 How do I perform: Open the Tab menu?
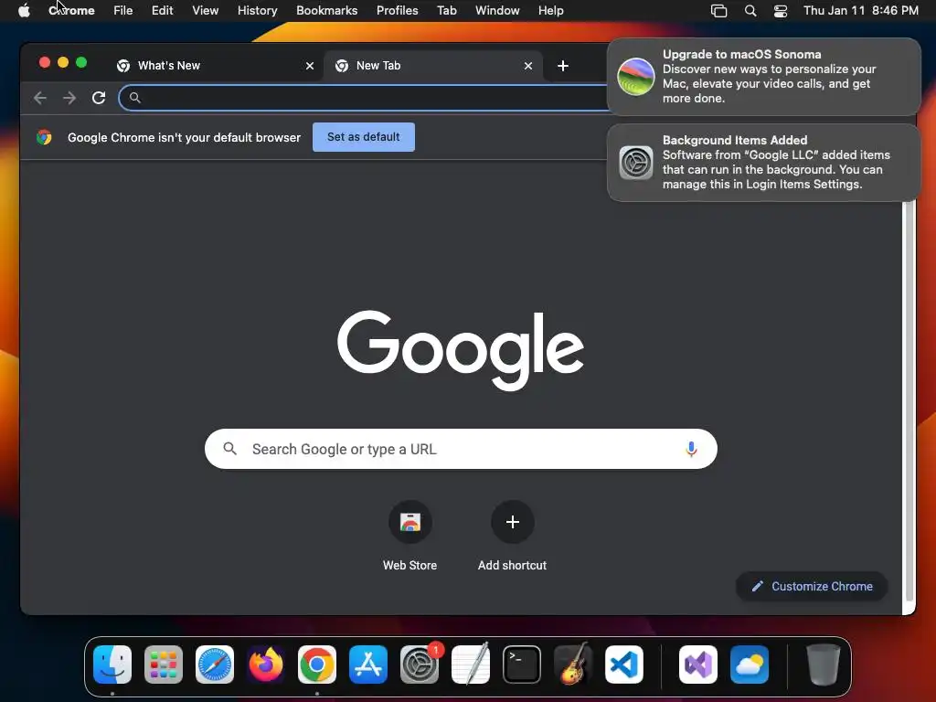click(x=446, y=11)
